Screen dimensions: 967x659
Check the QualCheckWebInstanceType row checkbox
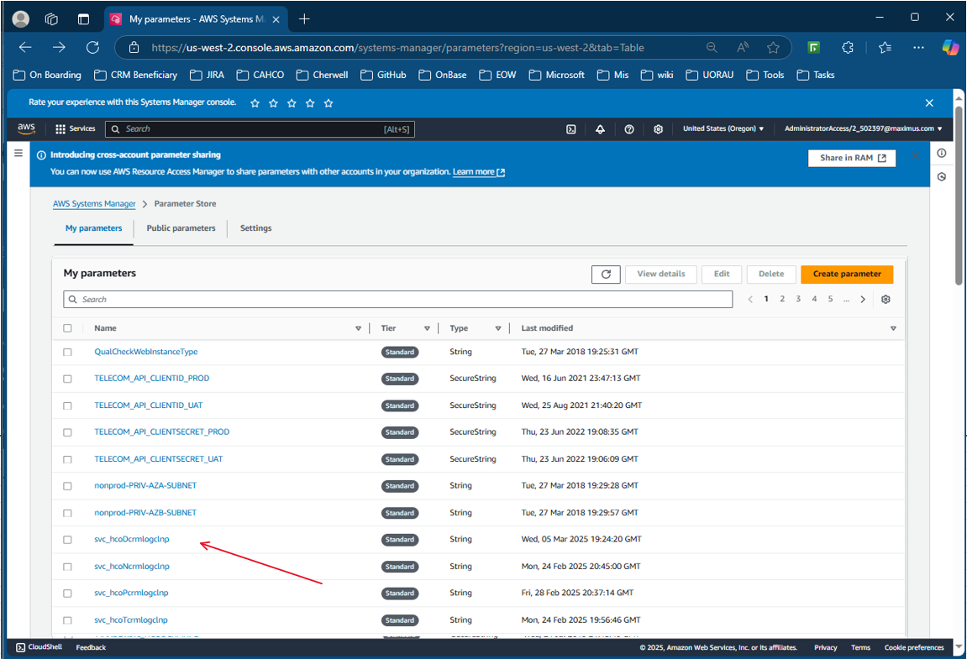pyautogui.click(x=67, y=352)
